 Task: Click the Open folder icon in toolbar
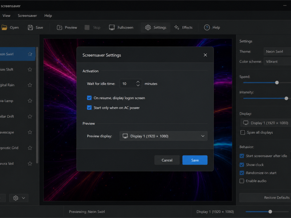[x=4, y=28]
